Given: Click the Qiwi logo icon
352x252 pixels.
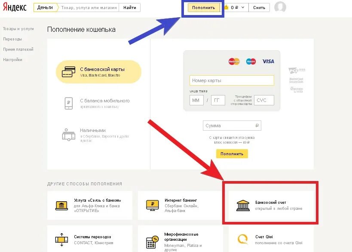Looking at the screenshot, I should tap(243, 239).
